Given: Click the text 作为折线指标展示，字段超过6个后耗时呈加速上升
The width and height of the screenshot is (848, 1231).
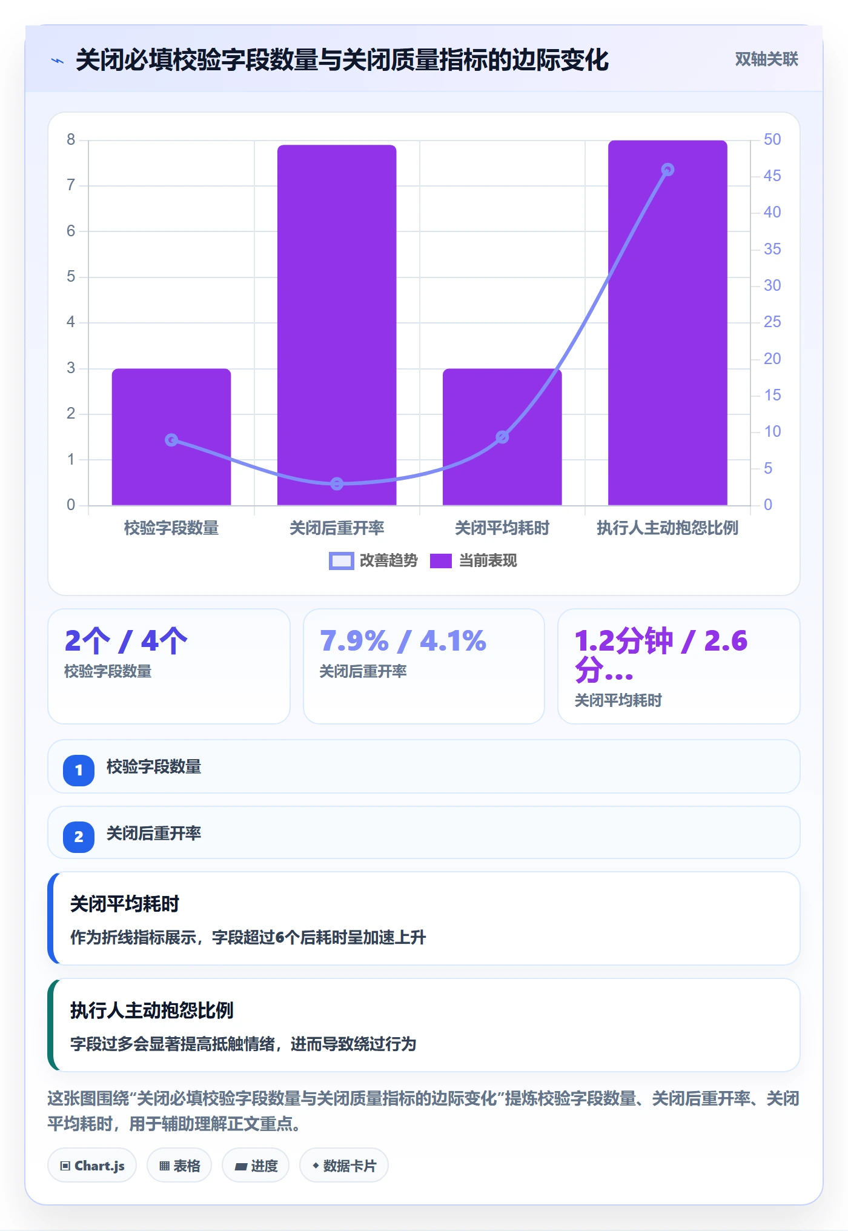Looking at the screenshot, I should [x=248, y=938].
